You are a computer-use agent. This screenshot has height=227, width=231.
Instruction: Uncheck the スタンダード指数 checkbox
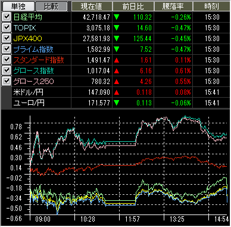[x=7, y=60]
